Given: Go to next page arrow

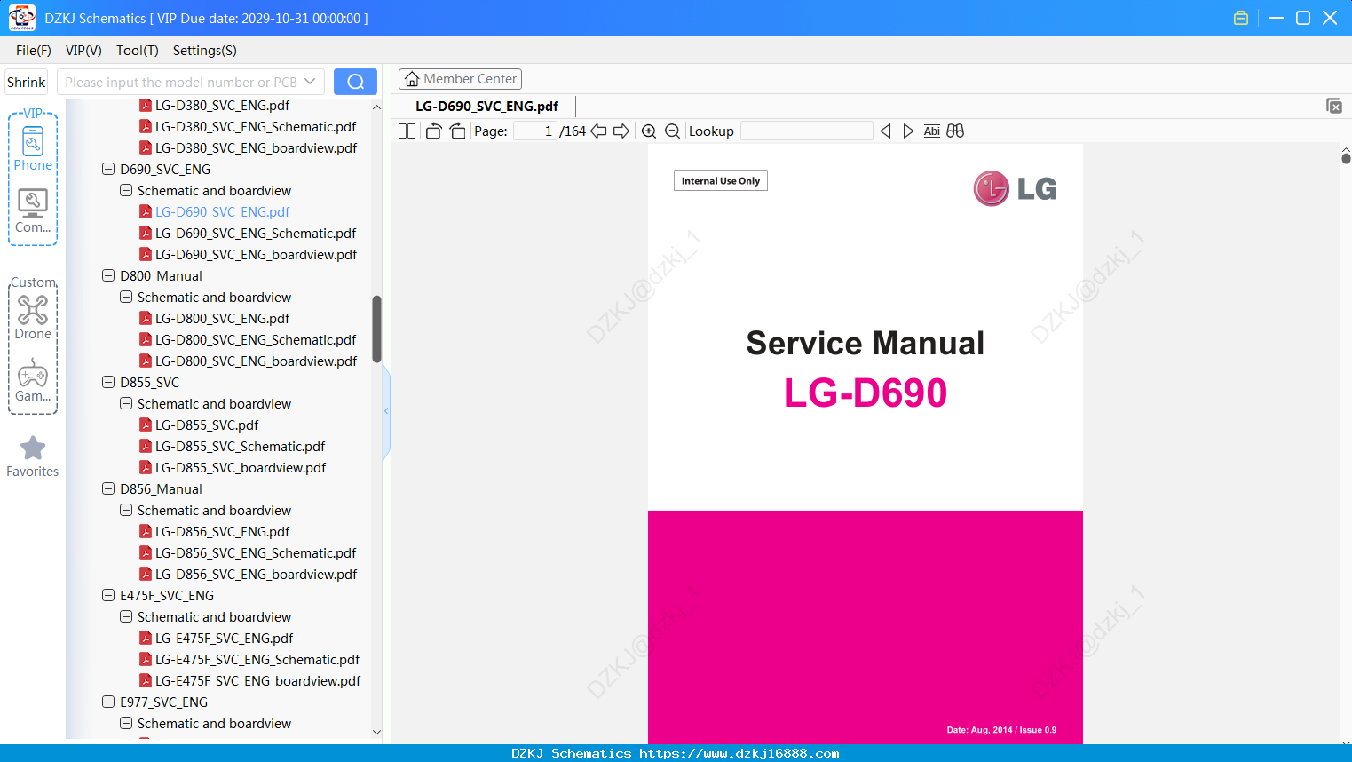Looking at the screenshot, I should (621, 131).
